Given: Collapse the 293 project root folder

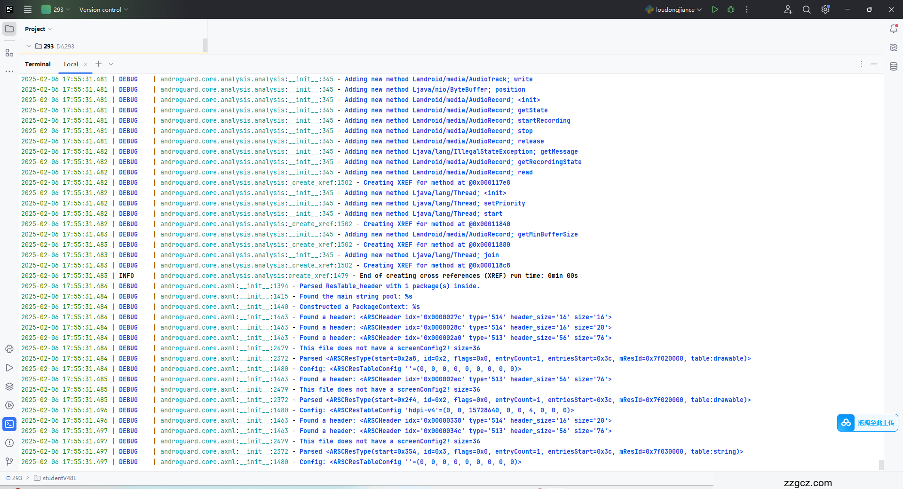Looking at the screenshot, I should [29, 46].
